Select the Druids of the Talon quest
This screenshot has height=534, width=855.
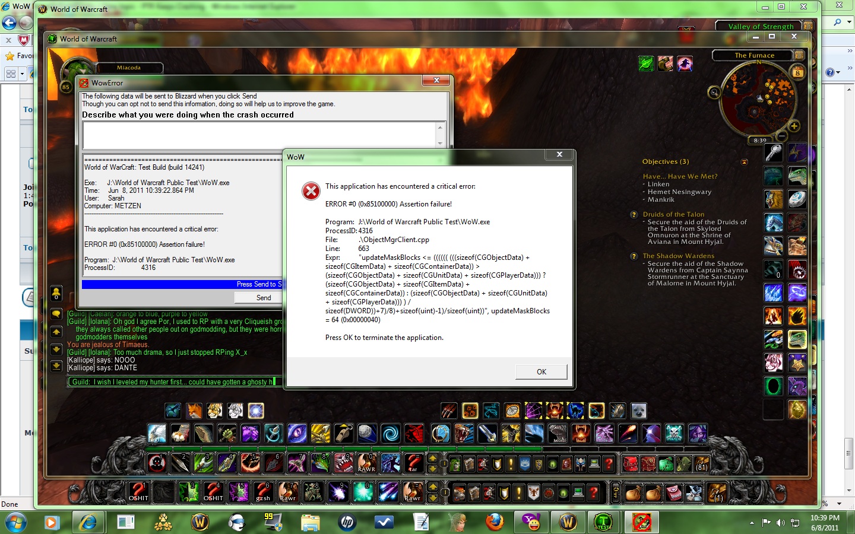tap(673, 214)
